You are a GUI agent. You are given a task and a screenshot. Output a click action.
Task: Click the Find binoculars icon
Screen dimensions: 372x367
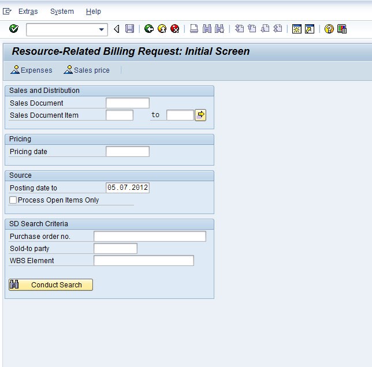tap(207, 29)
